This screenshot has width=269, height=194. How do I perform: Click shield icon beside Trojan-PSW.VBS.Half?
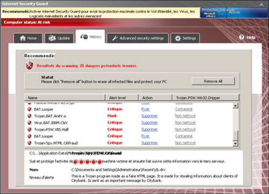tap(30, 130)
